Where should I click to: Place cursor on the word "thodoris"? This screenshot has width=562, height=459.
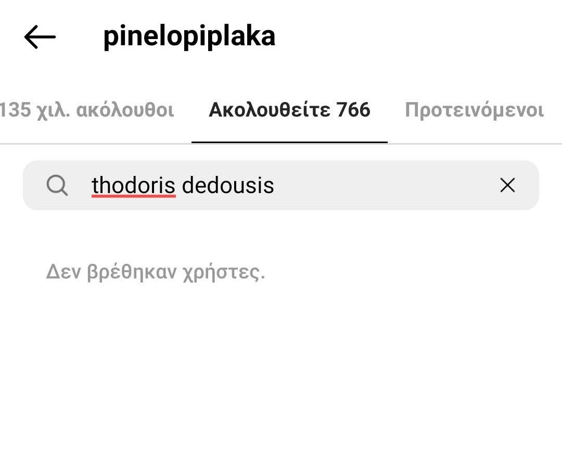tap(133, 185)
